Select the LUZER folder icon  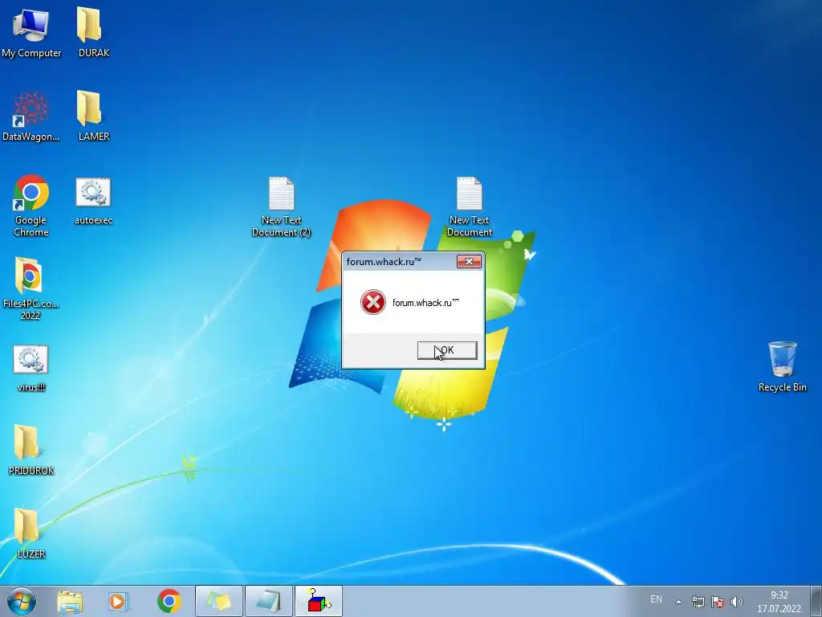click(31, 533)
